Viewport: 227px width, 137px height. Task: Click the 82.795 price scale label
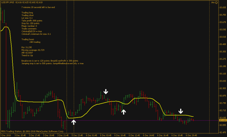point(223,103)
